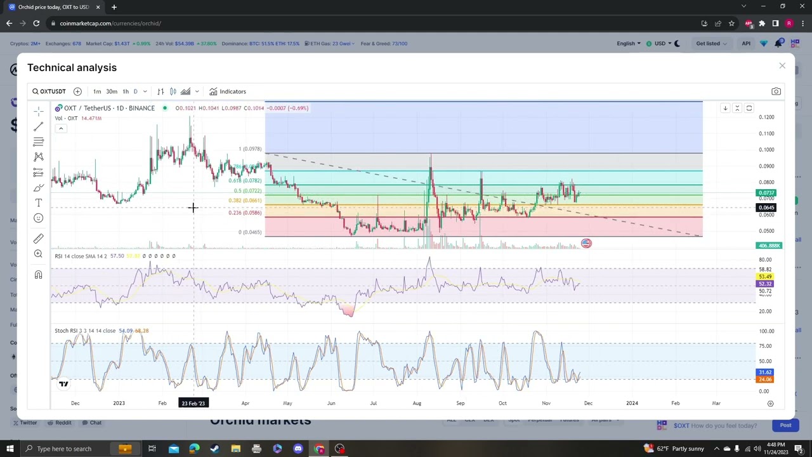Open the Chat link
Image resolution: width=812 pixels, height=457 pixels.
coord(91,423)
